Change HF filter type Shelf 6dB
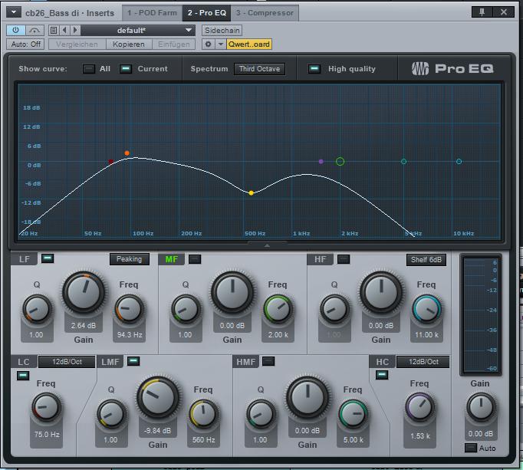Image resolution: width=523 pixels, height=470 pixels. [426, 259]
